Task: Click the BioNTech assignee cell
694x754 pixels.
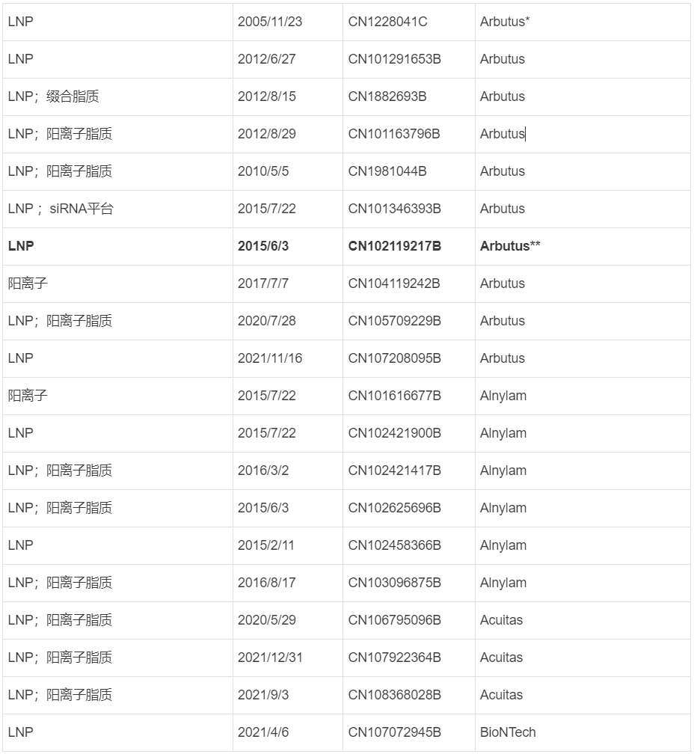Action: 508,732
